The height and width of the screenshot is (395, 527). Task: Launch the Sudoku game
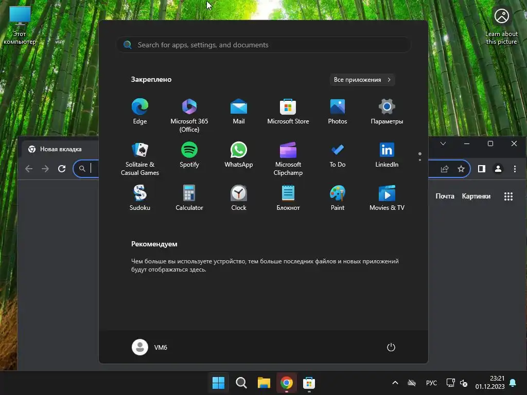(x=140, y=198)
